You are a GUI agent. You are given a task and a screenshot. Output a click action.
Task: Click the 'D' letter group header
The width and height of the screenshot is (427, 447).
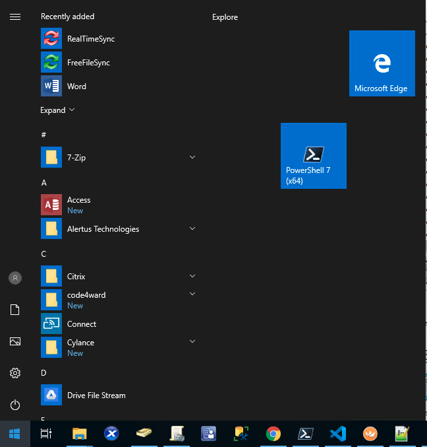[43, 372]
